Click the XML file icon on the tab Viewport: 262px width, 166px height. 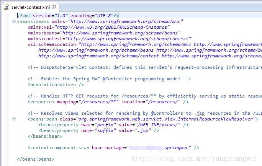click(7, 7)
